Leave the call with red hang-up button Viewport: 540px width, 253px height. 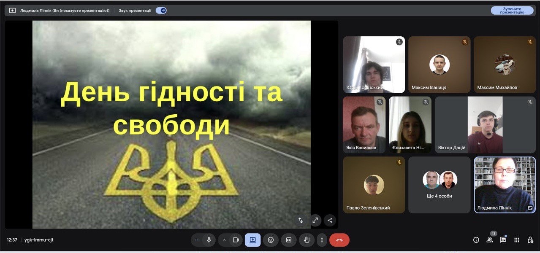point(339,240)
